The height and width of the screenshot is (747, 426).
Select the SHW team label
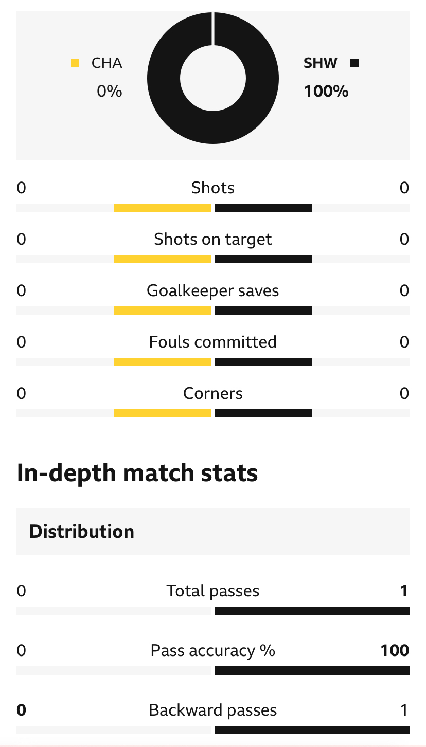pyautogui.click(x=321, y=63)
